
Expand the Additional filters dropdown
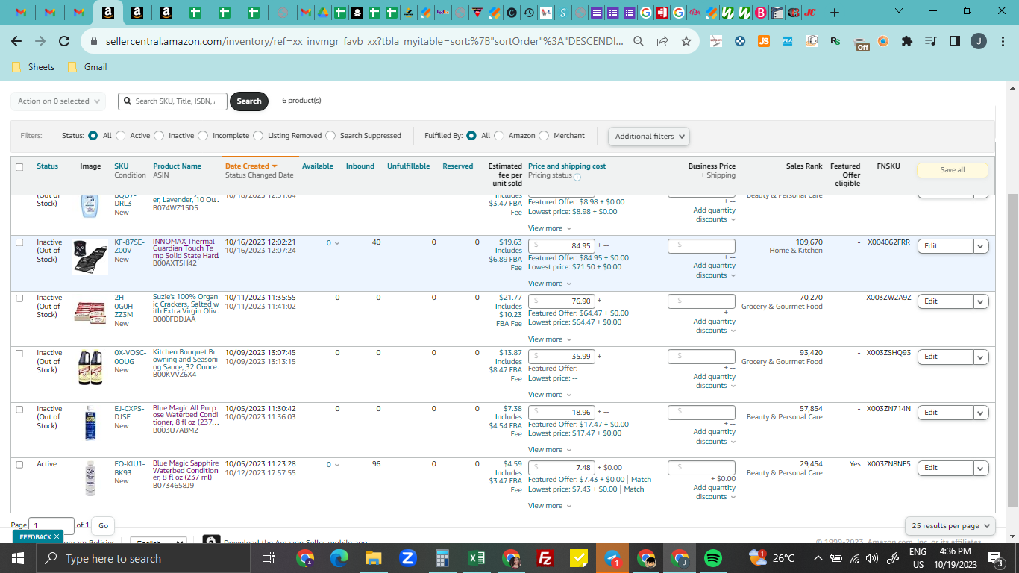point(648,137)
